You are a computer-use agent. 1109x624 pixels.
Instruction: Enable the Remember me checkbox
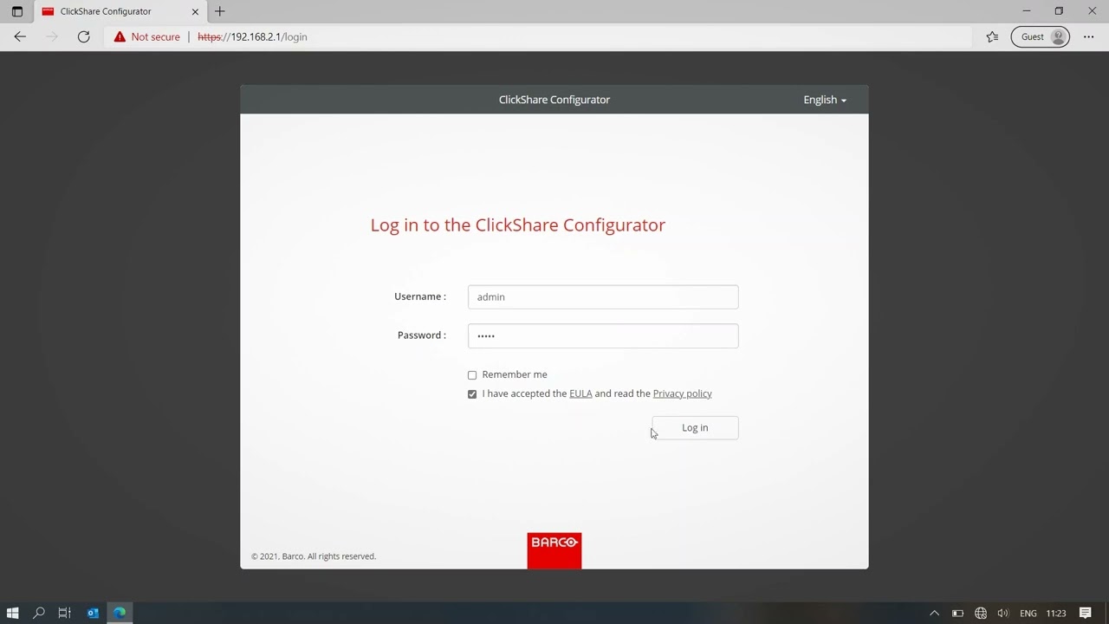472,375
